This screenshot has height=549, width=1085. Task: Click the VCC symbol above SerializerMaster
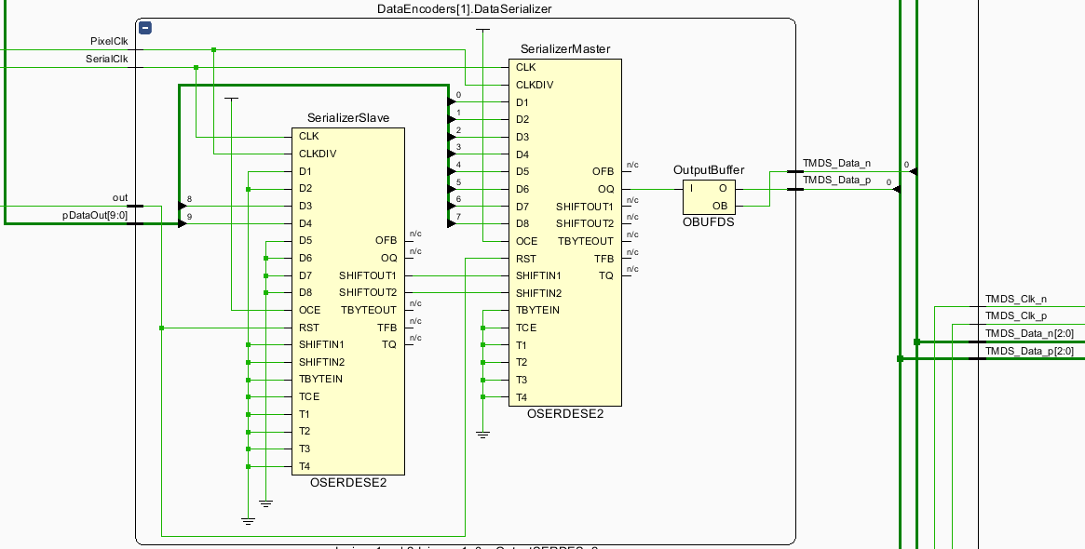483,30
